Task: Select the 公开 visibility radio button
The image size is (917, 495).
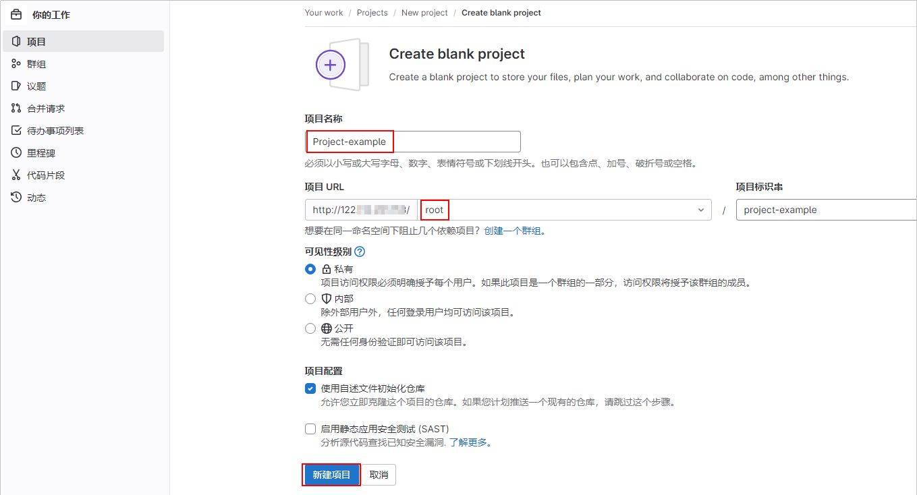Action: click(310, 328)
